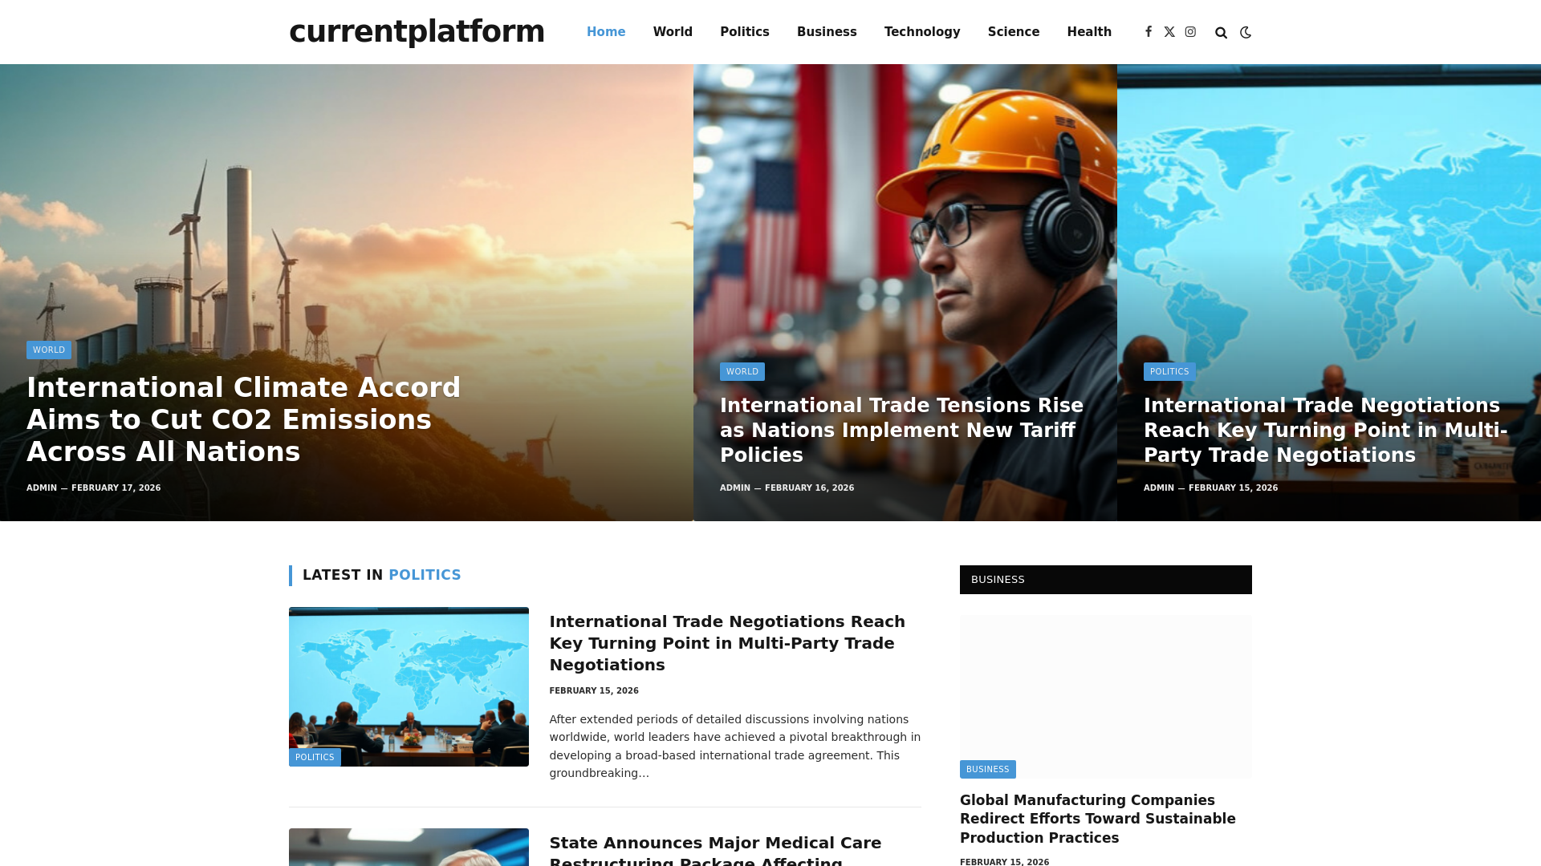1541x866 pixels.
Task: Click BUSINESS sidebar section header
Action: pyautogui.click(x=1106, y=580)
